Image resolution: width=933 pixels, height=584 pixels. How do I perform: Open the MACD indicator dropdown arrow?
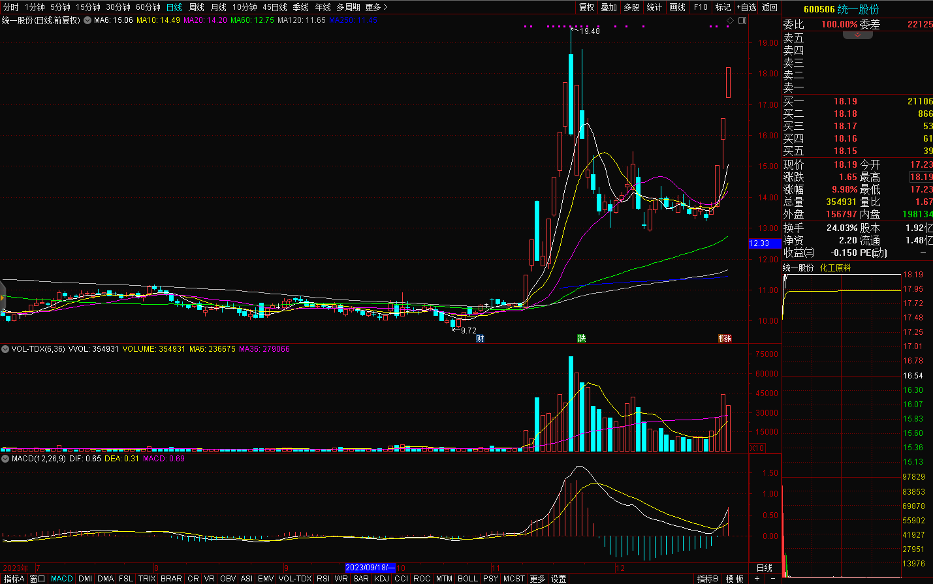coord(5,459)
